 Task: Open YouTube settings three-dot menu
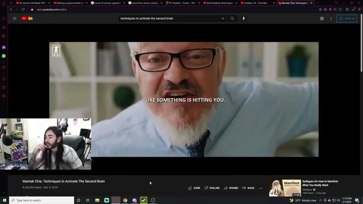pos(331,18)
